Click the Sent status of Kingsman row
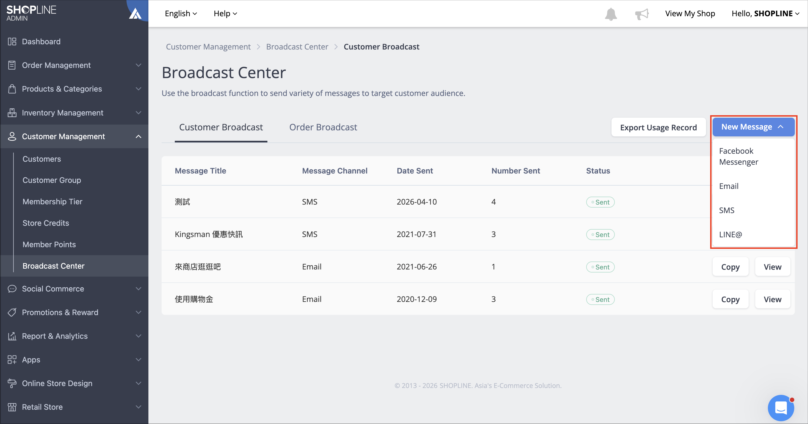Image resolution: width=808 pixels, height=424 pixels. pyautogui.click(x=600, y=235)
